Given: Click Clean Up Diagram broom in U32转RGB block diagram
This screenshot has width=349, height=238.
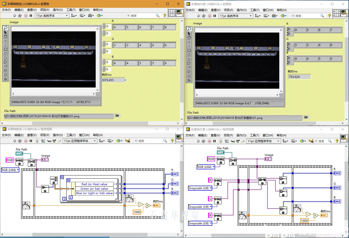Looking at the screenshot, I should (127, 141).
